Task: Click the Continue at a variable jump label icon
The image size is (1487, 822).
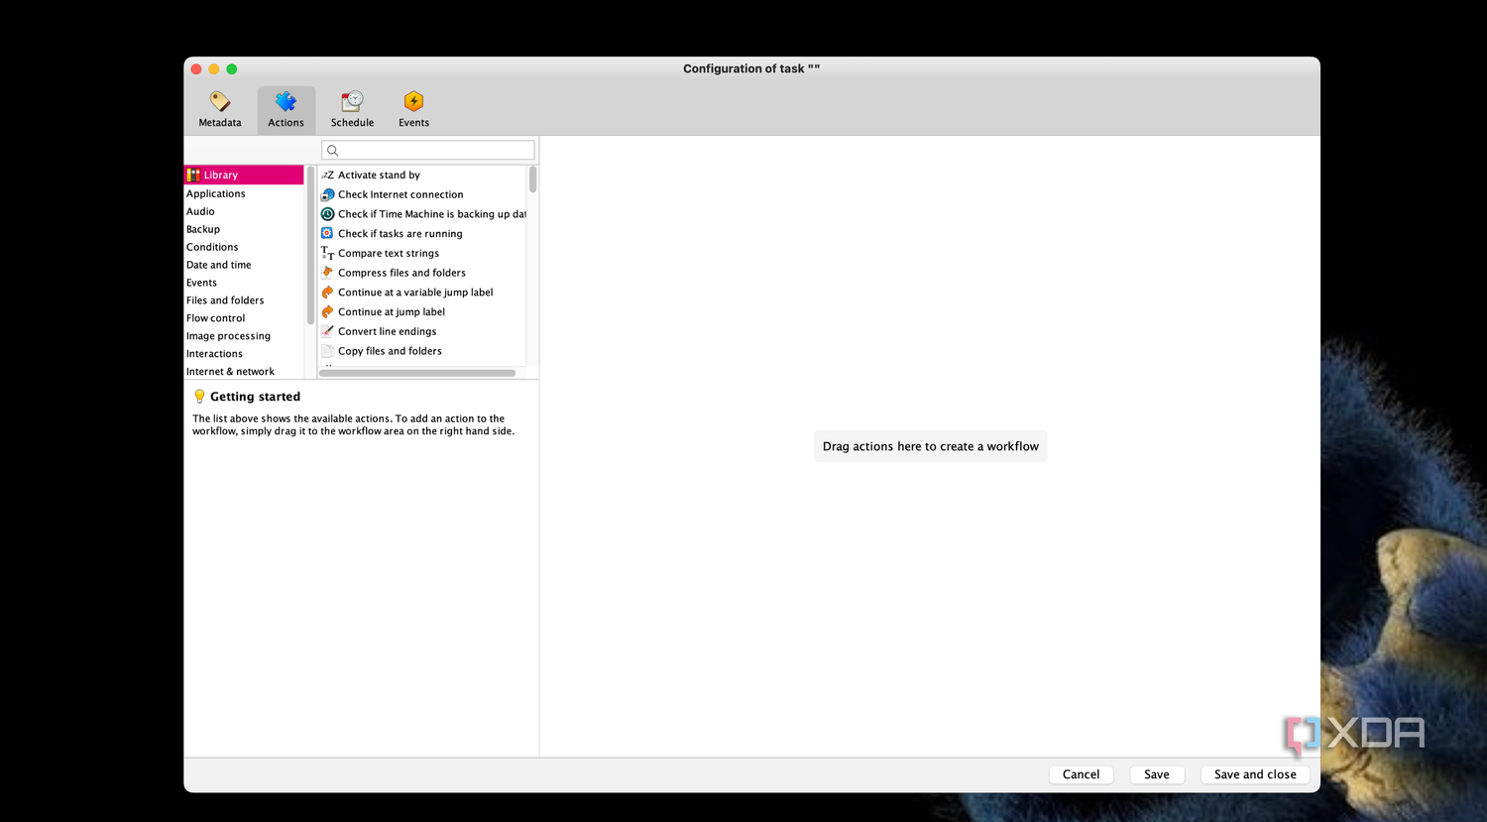Action: point(327,293)
